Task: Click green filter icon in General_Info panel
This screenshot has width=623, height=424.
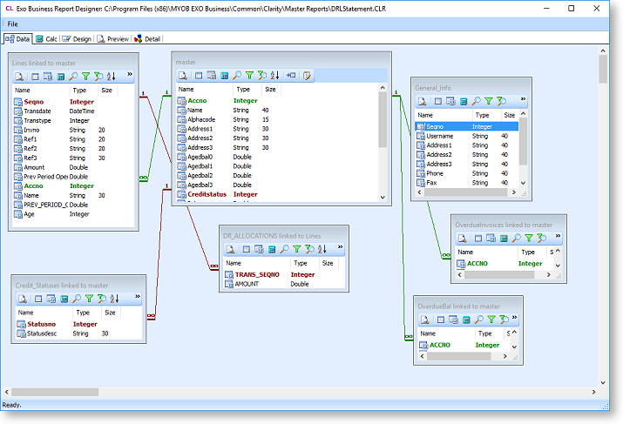Action: point(488,101)
